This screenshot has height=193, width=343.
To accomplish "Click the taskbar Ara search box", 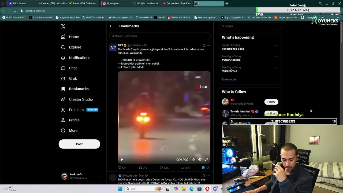I will (x=144, y=189).
